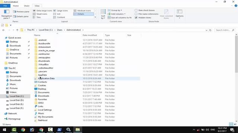Expand address bar history dropdown
238x133 pixels.
click(x=206, y=30)
